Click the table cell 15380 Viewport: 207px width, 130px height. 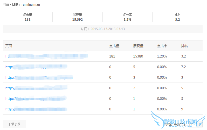click(138, 56)
